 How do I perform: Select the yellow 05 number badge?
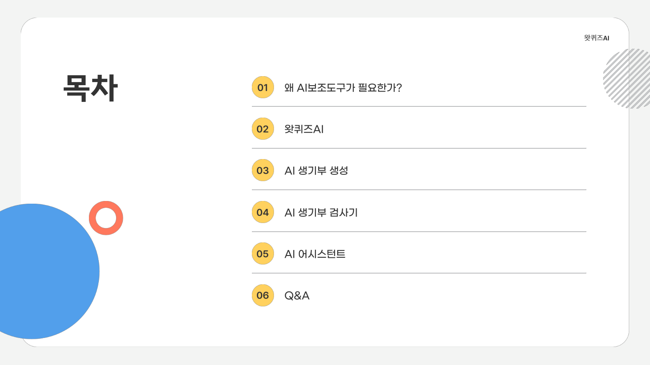click(263, 254)
